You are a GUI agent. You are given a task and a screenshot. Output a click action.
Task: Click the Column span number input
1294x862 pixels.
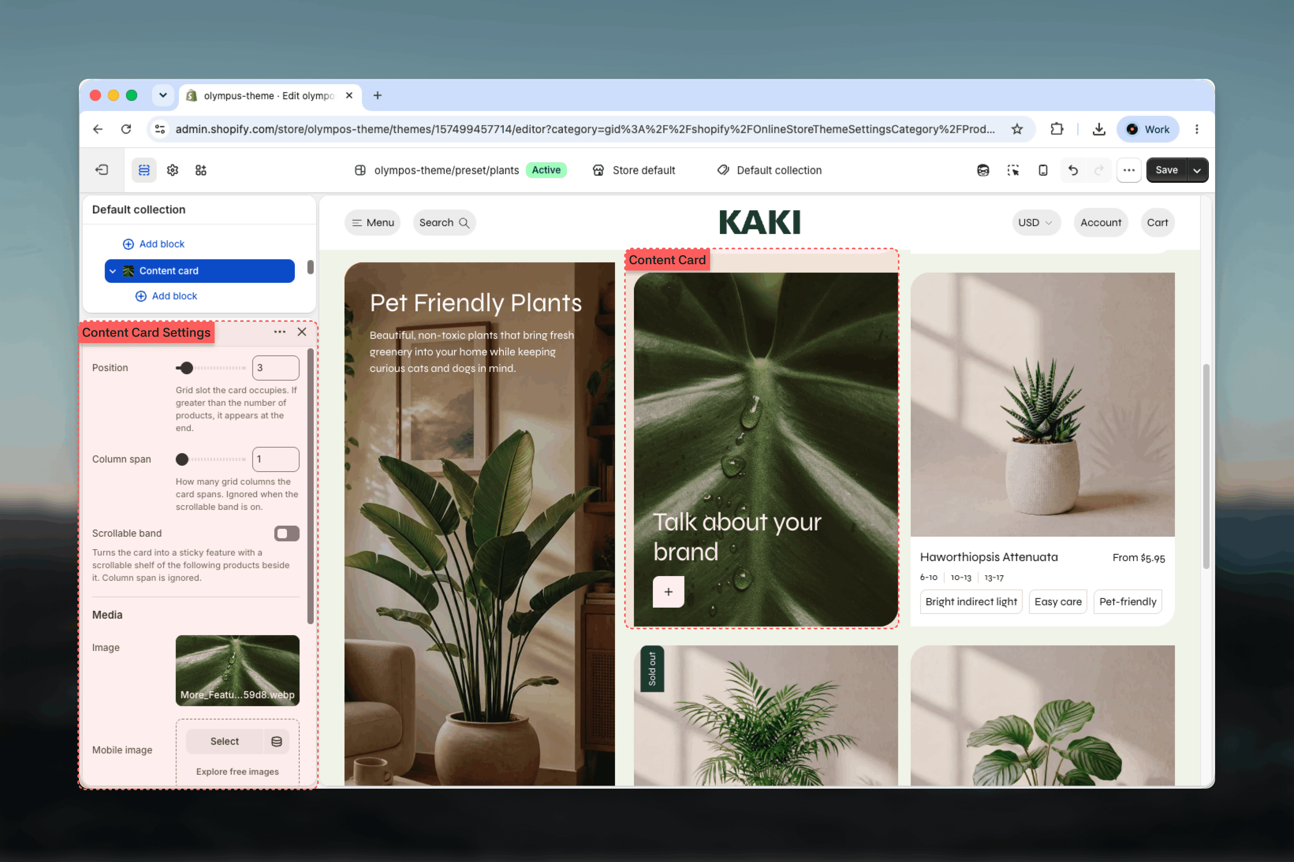(275, 459)
